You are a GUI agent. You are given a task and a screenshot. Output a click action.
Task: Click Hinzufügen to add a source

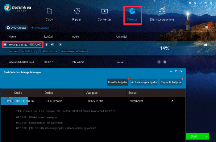(x=40, y=28)
